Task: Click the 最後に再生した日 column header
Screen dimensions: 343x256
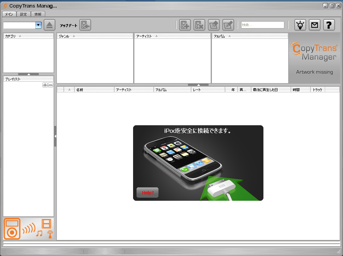Action: (271, 90)
